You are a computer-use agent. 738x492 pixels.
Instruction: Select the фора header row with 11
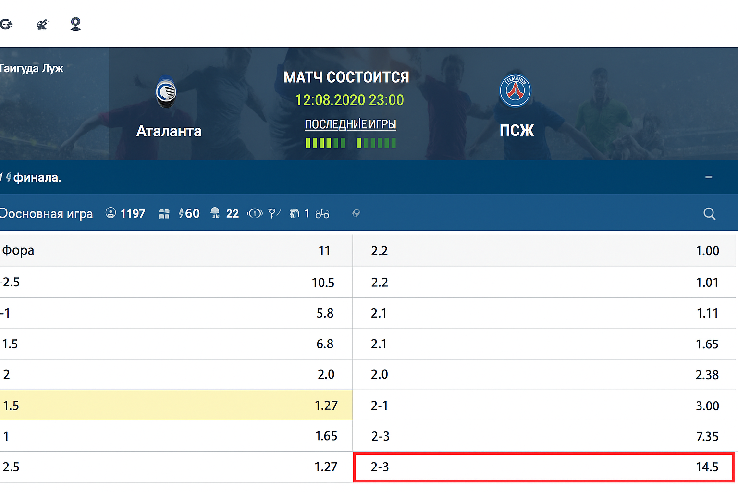(176, 251)
